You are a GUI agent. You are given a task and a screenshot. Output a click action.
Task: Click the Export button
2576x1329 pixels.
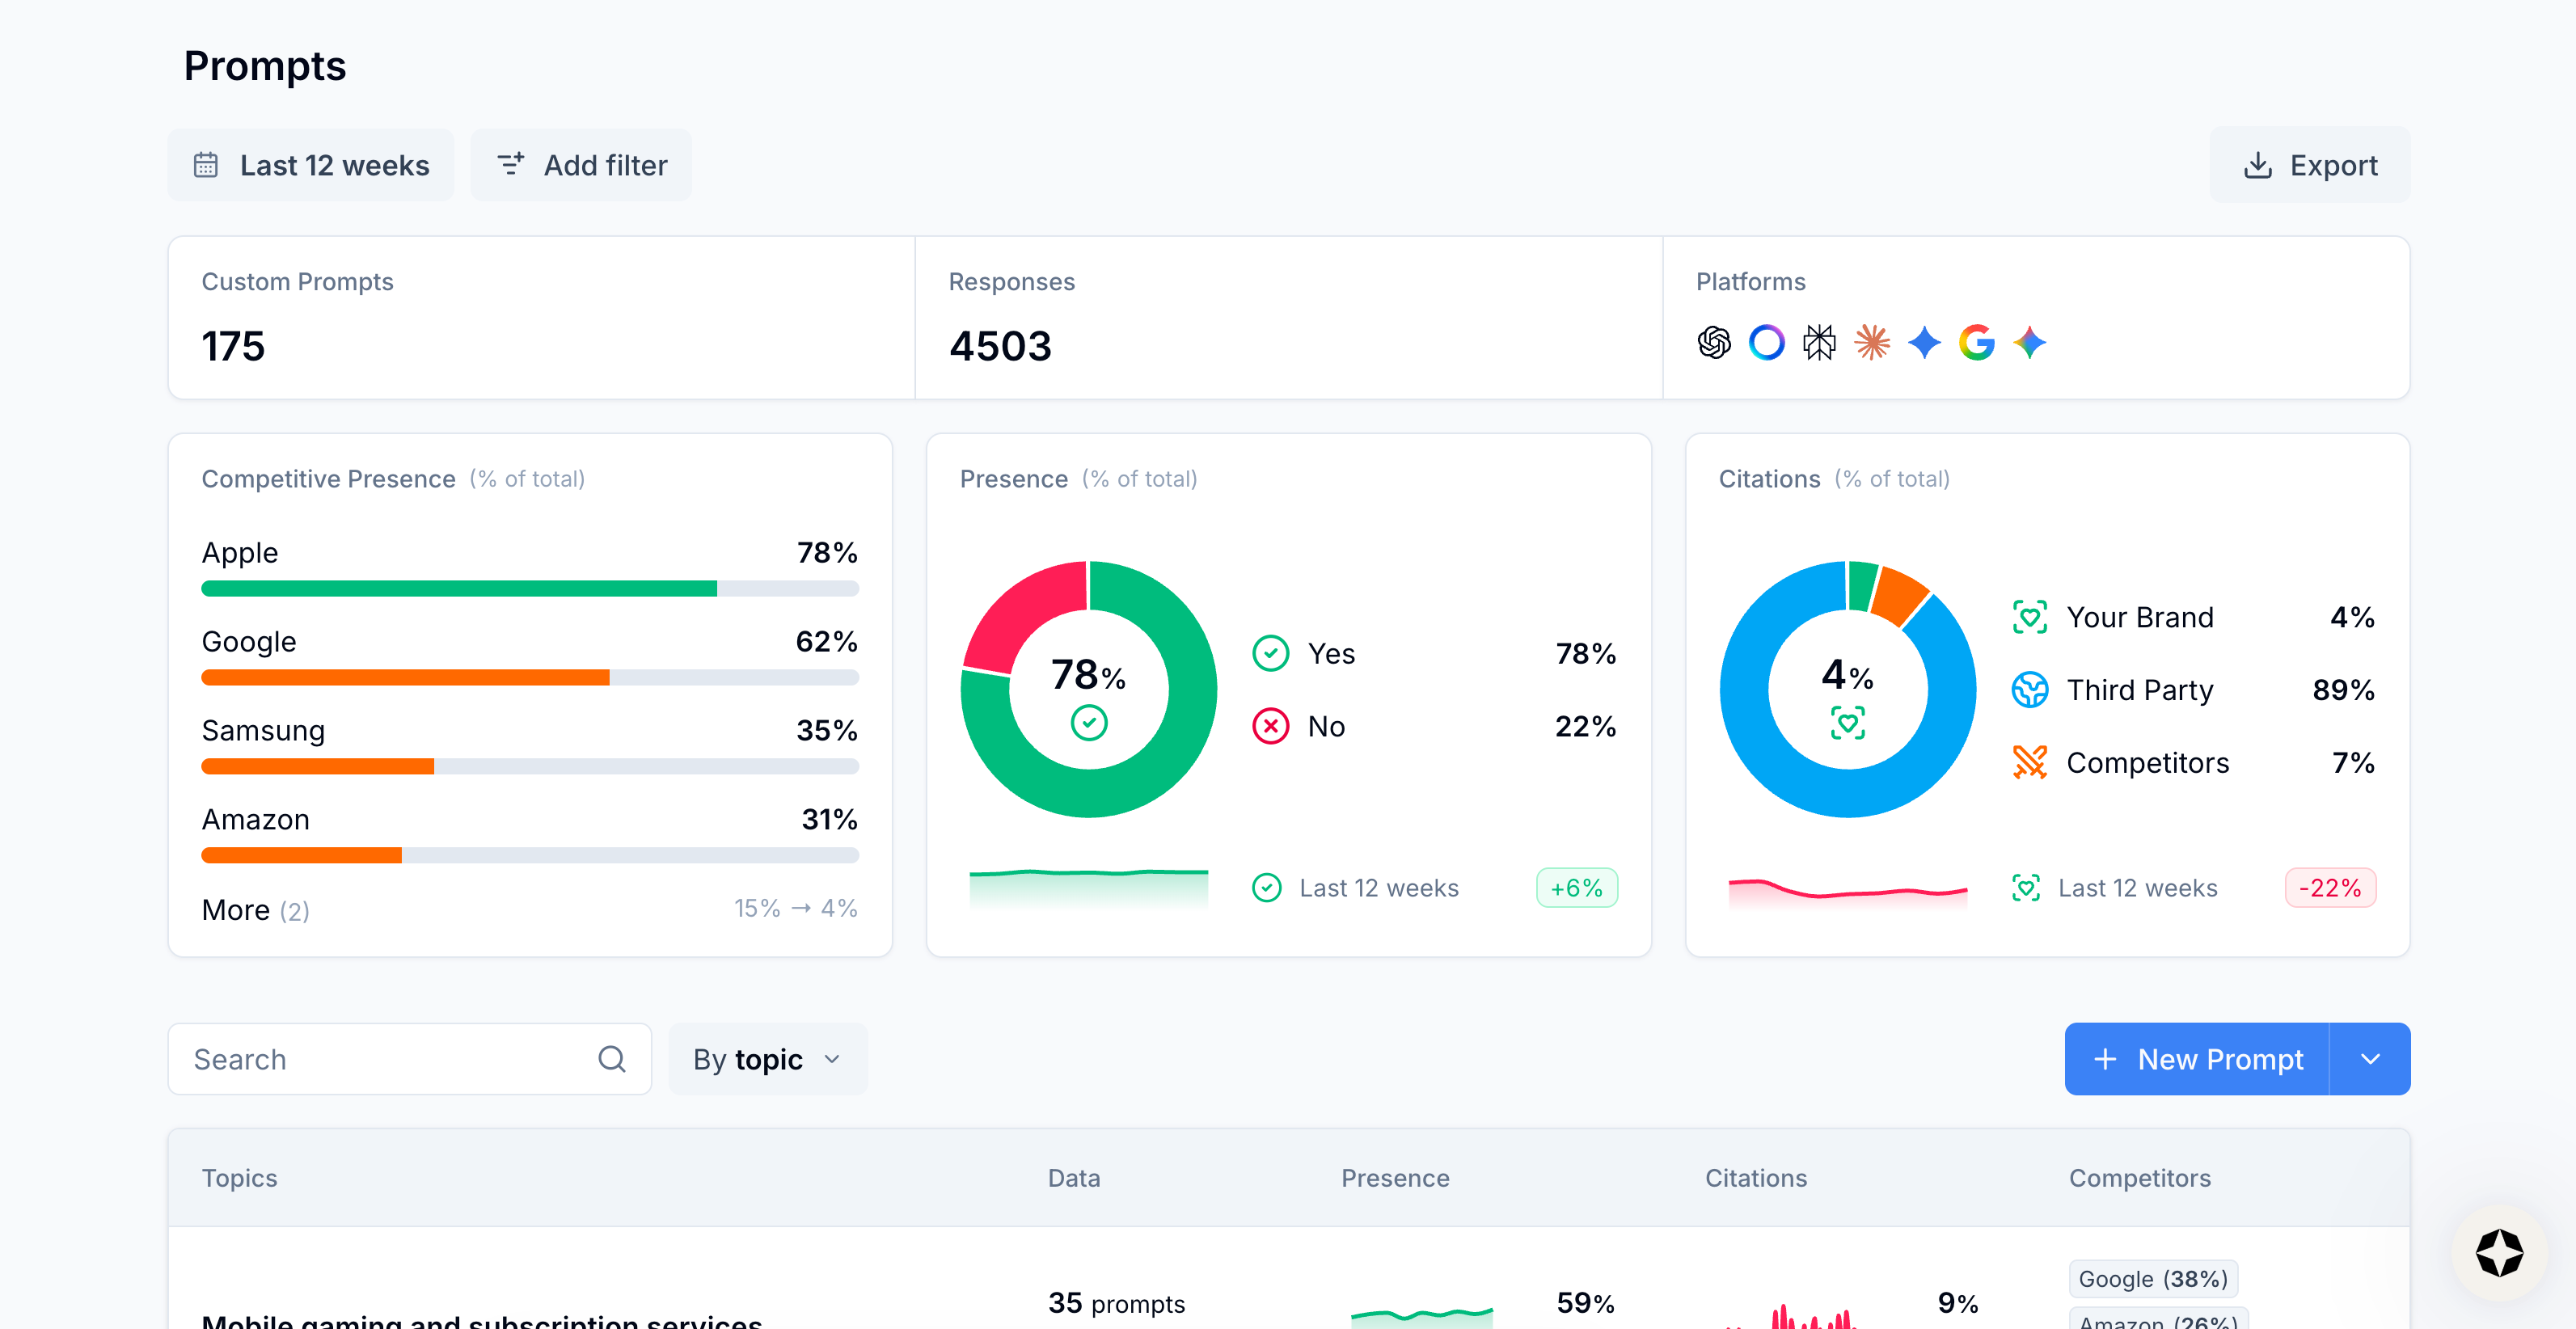pos(2309,165)
